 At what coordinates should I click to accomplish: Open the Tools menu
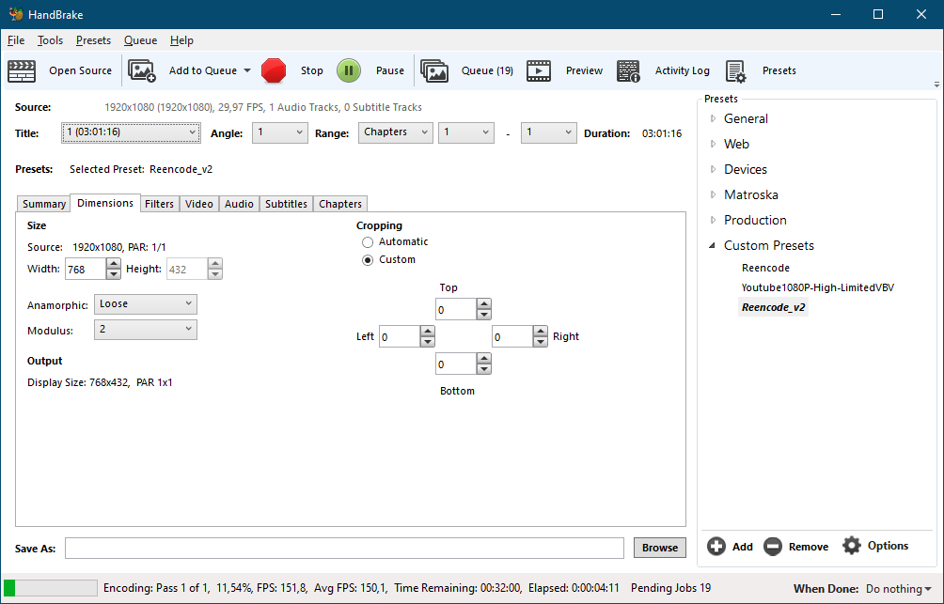[50, 40]
